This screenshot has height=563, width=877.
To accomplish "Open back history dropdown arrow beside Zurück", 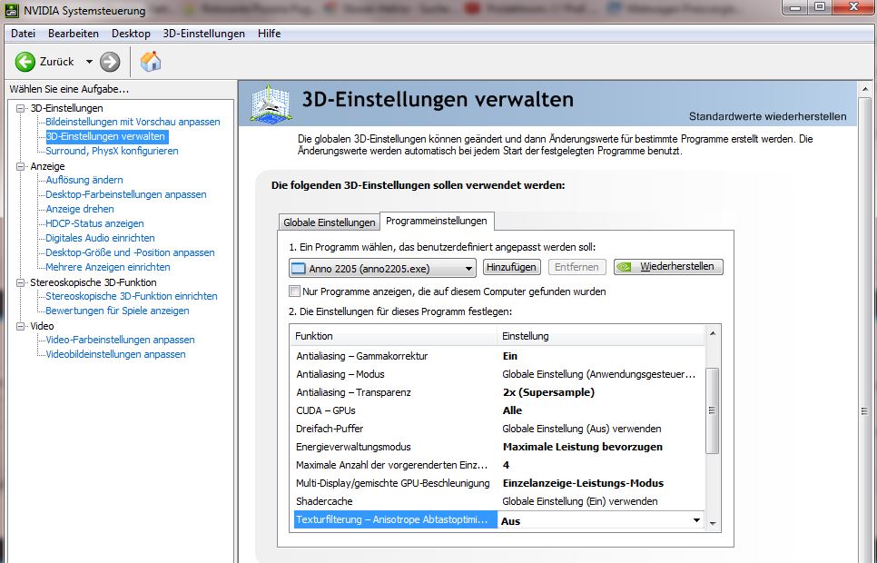I will (x=89, y=62).
